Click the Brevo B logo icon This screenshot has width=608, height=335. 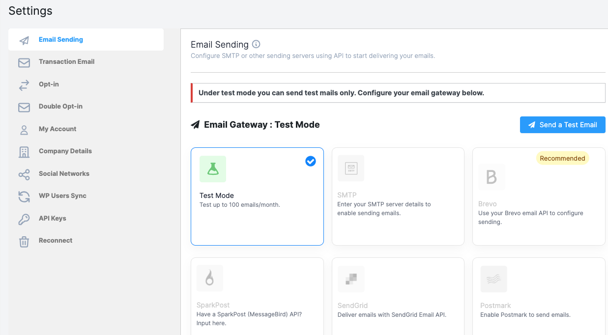[492, 177]
